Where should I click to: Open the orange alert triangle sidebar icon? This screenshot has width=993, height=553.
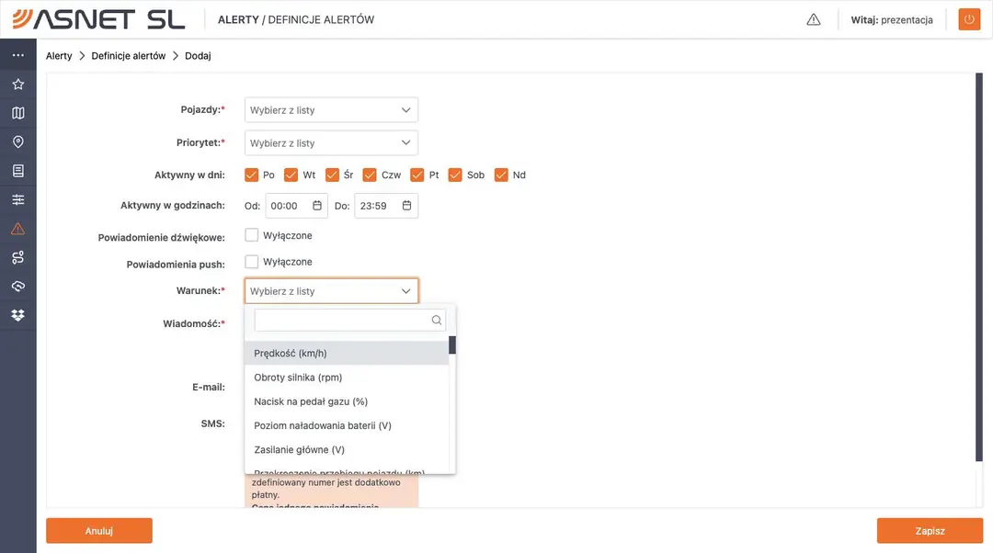tap(17, 229)
